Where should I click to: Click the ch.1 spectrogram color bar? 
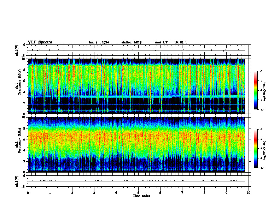click(256, 90)
